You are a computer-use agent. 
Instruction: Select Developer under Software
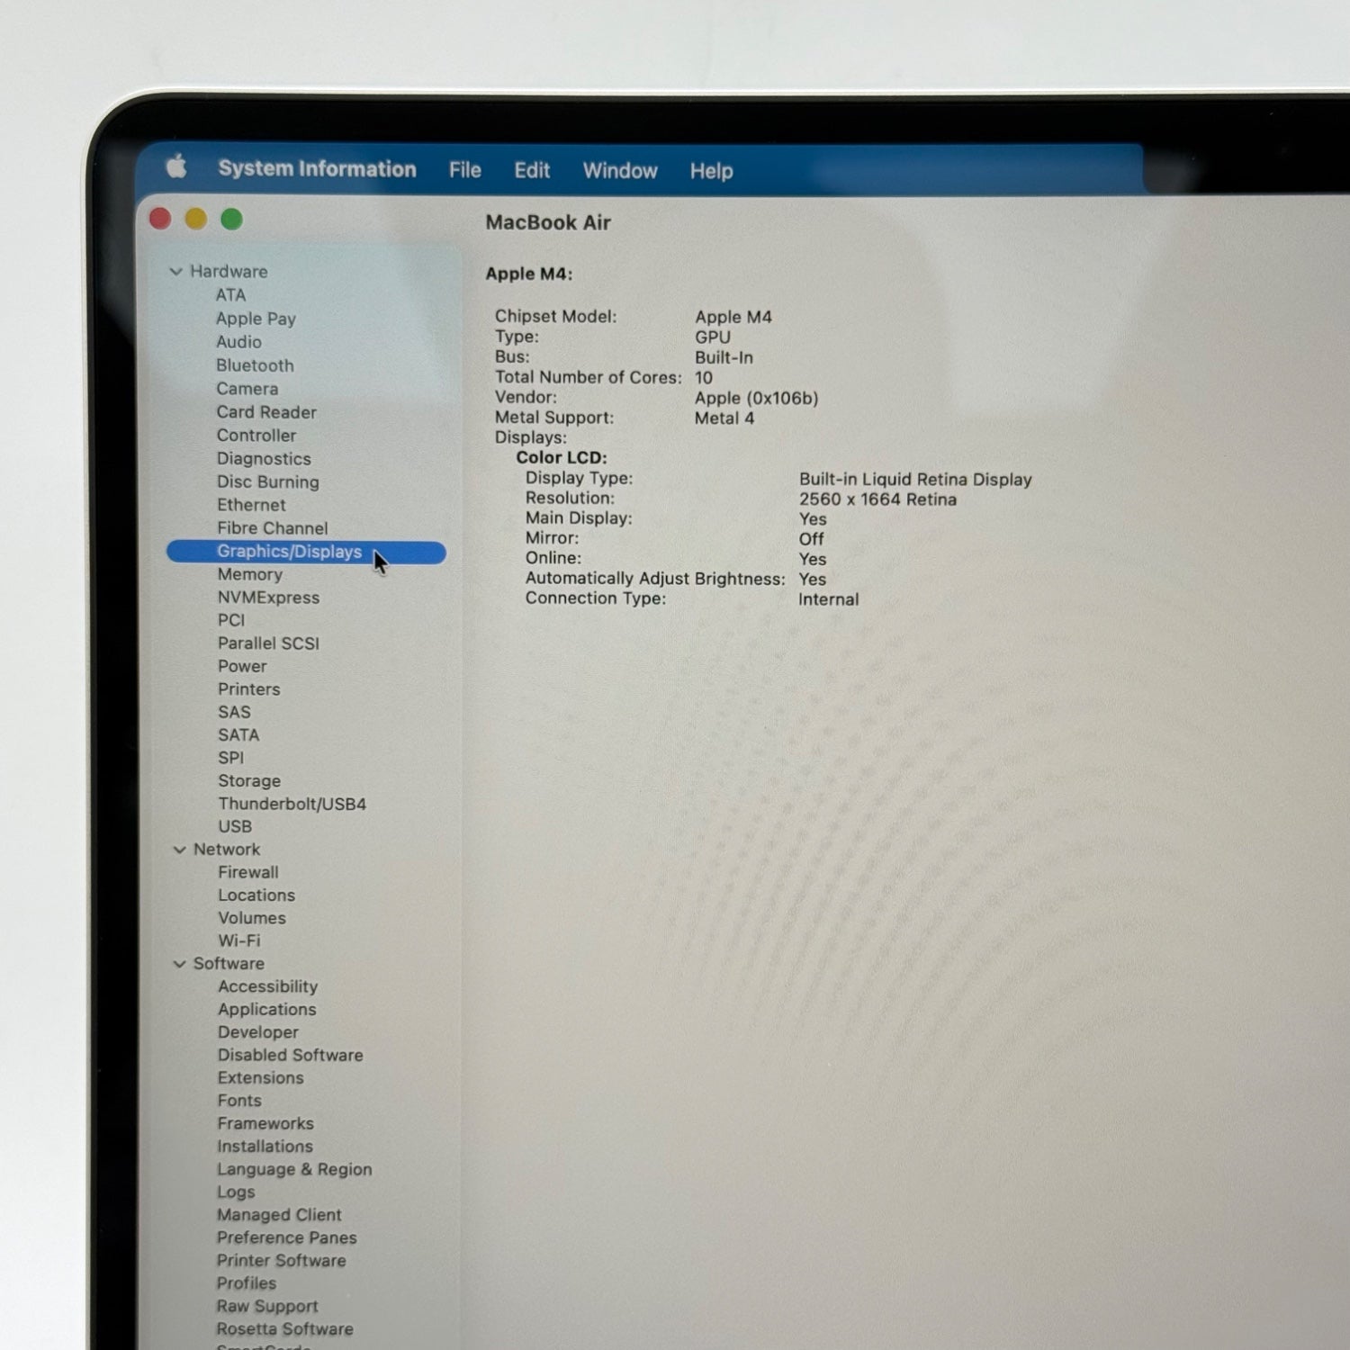click(258, 1032)
